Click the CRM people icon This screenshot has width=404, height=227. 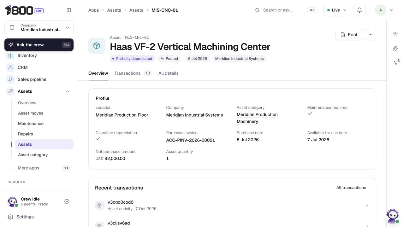tap(10, 67)
